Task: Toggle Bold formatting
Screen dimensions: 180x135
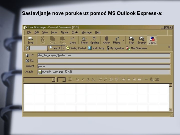Action: tap(77, 79)
